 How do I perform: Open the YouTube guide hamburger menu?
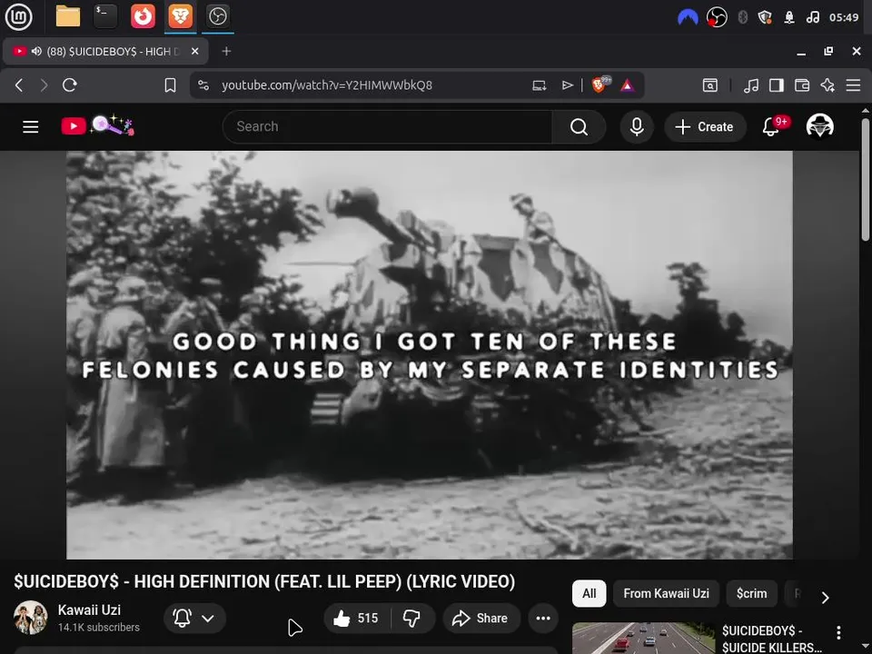[x=31, y=127]
